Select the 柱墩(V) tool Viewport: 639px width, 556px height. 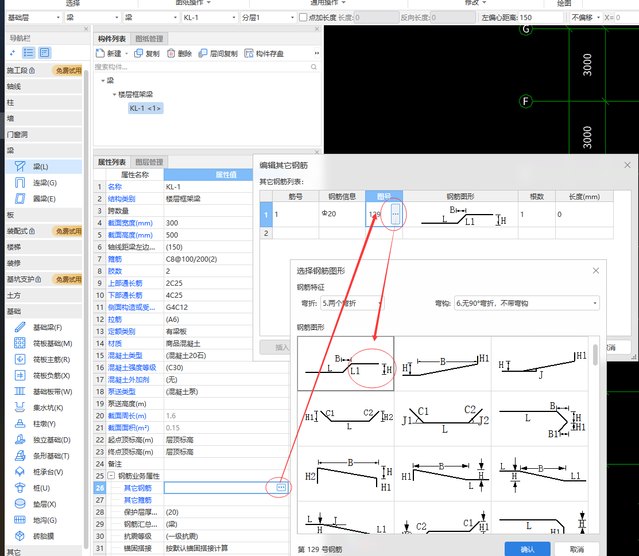44,424
